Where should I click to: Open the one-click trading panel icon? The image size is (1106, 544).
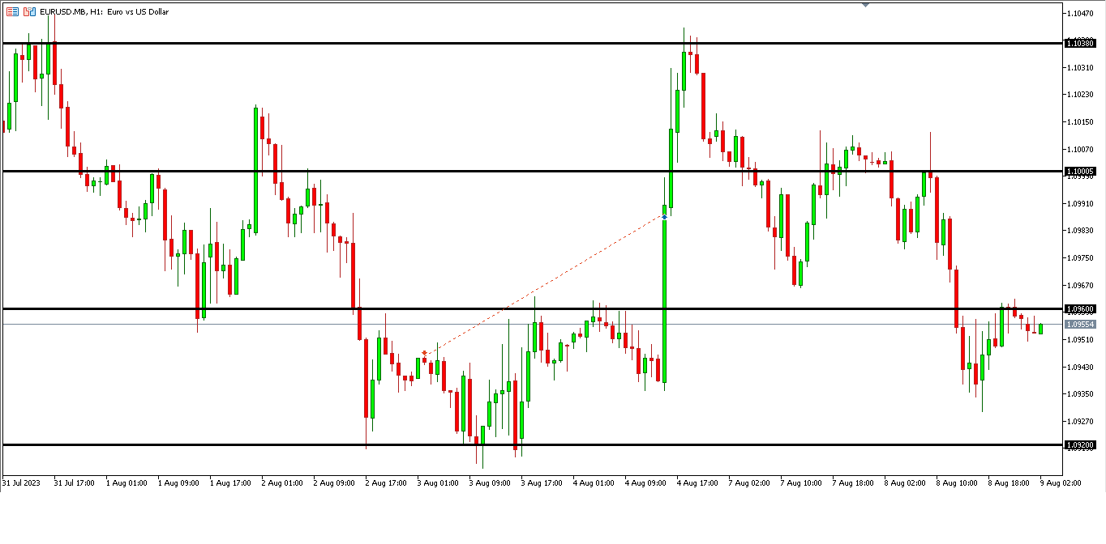pyautogui.click(x=12, y=12)
